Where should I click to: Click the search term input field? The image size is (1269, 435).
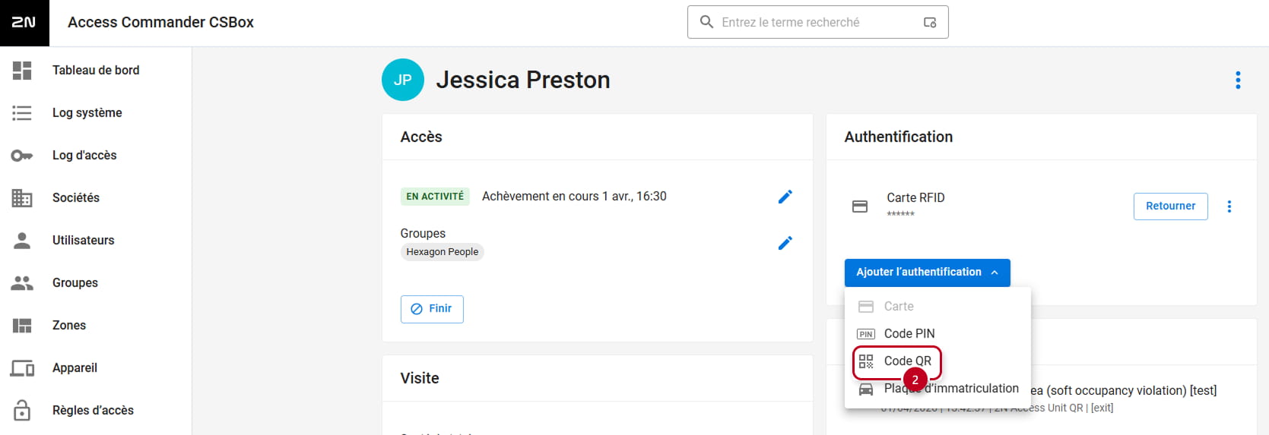818,23
